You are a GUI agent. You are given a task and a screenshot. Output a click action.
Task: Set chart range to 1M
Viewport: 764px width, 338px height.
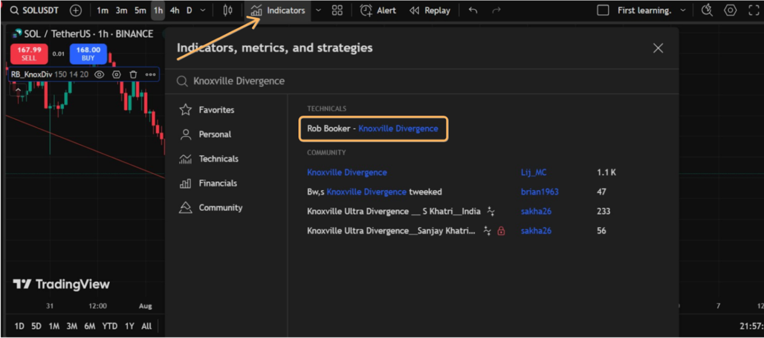(x=54, y=326)
